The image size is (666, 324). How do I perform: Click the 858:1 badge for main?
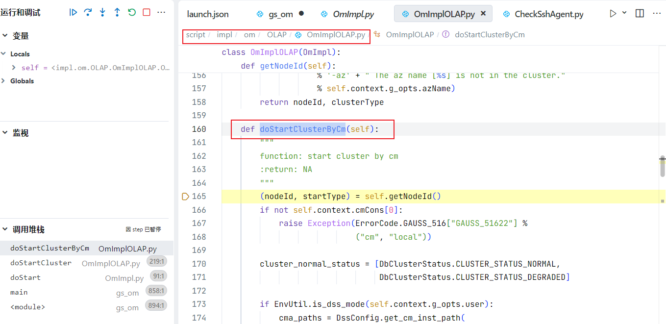(x=157, y=291)
